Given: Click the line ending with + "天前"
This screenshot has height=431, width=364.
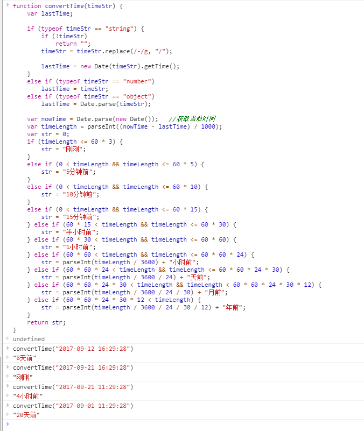Looking at the screenshot, I should (125, 277).
